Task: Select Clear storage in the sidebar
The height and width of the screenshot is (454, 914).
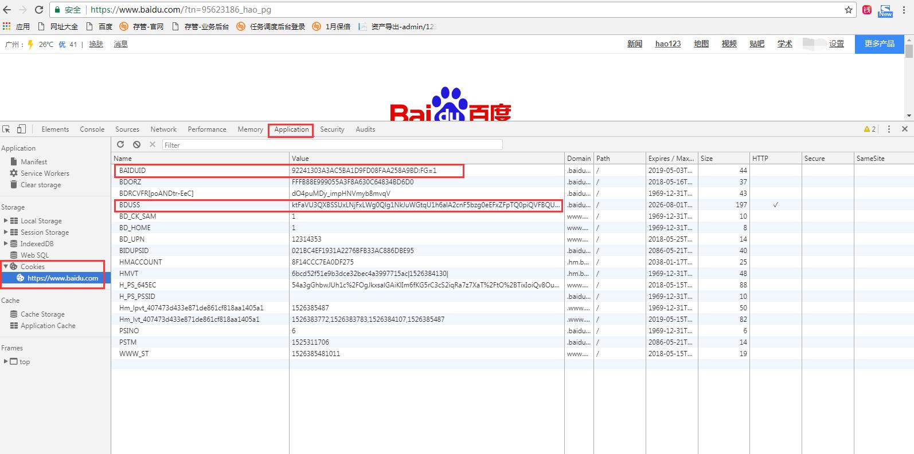Action: click(40, 185)
